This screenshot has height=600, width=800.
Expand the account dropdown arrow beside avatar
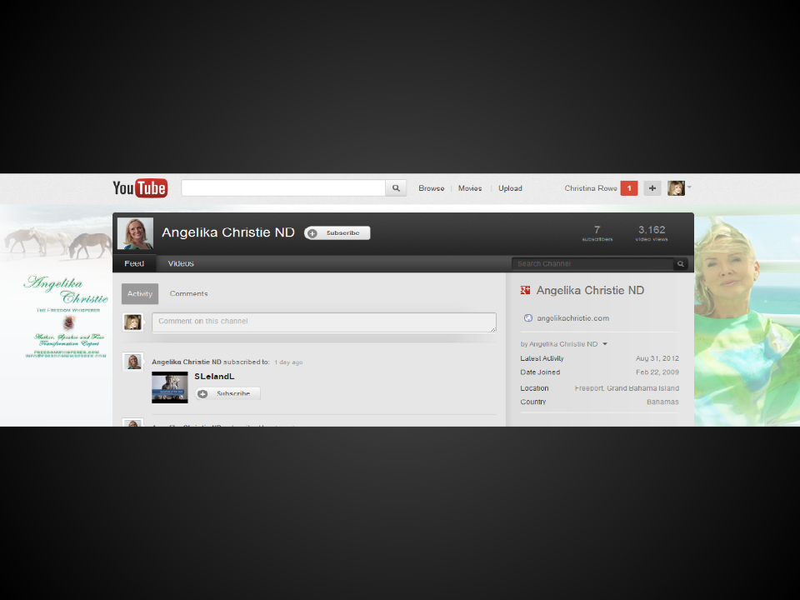pos(689,187)
